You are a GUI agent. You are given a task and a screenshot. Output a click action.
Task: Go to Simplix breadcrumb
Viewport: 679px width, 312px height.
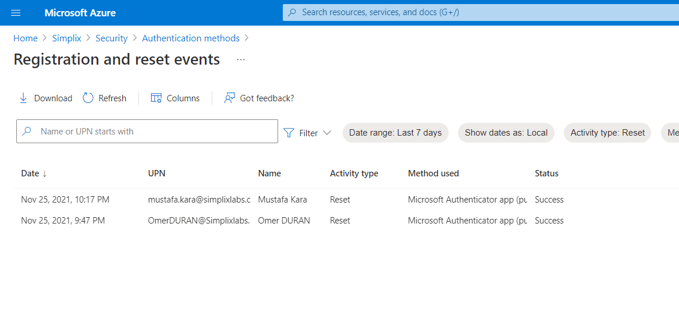(x=67, y=38)
